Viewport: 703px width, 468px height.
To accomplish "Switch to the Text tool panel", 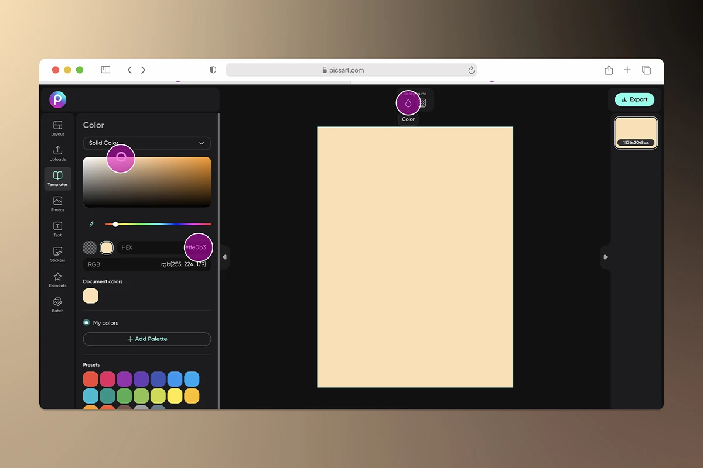I will pos(57,229).
